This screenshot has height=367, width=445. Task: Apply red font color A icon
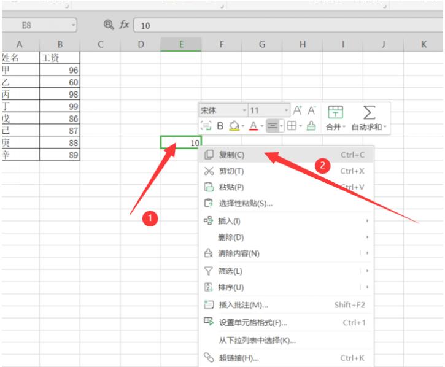pos(253,126)
